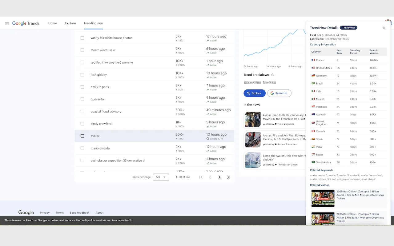Navigate to the Home tab
Screen dimensions: 394x246
pos(52,23)
